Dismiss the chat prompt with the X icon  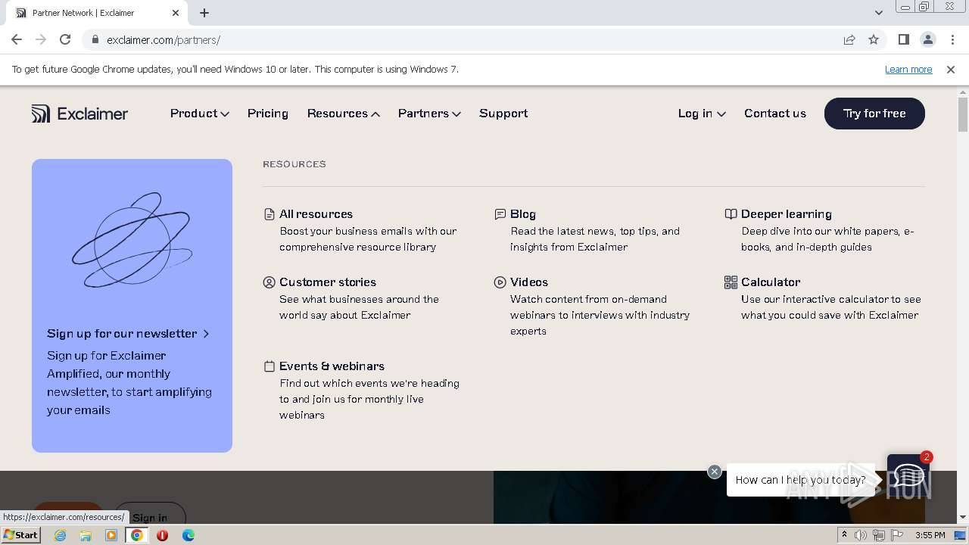click(x=714, y=472)
